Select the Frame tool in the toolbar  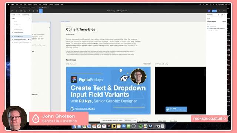(x=21, y=11)
